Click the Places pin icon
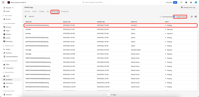199x97 pixels. click(4, 31)
